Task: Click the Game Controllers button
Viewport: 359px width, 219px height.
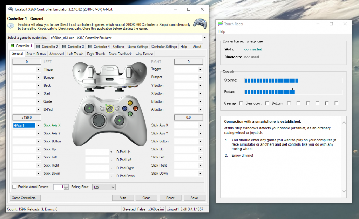Action: [x=25, y=198]
